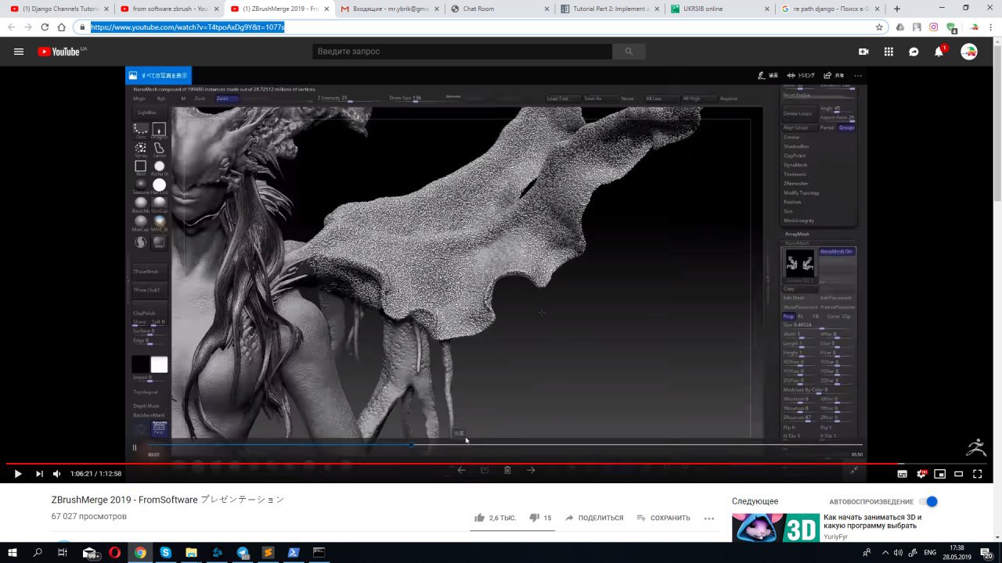1002x563 pixels.
Task: Open Skype from the taskbar
Action: tap(166, 553)
